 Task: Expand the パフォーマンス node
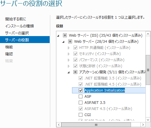[x=69, y=60]
